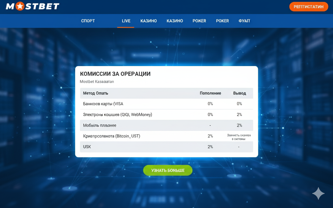Viewport: 333px width, 208px height.
Task: Click the small Вывод note in the Bitcoin row
Action: [x=239, y=137]
